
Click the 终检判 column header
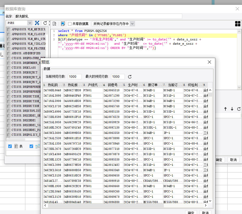tap(193, 85)
